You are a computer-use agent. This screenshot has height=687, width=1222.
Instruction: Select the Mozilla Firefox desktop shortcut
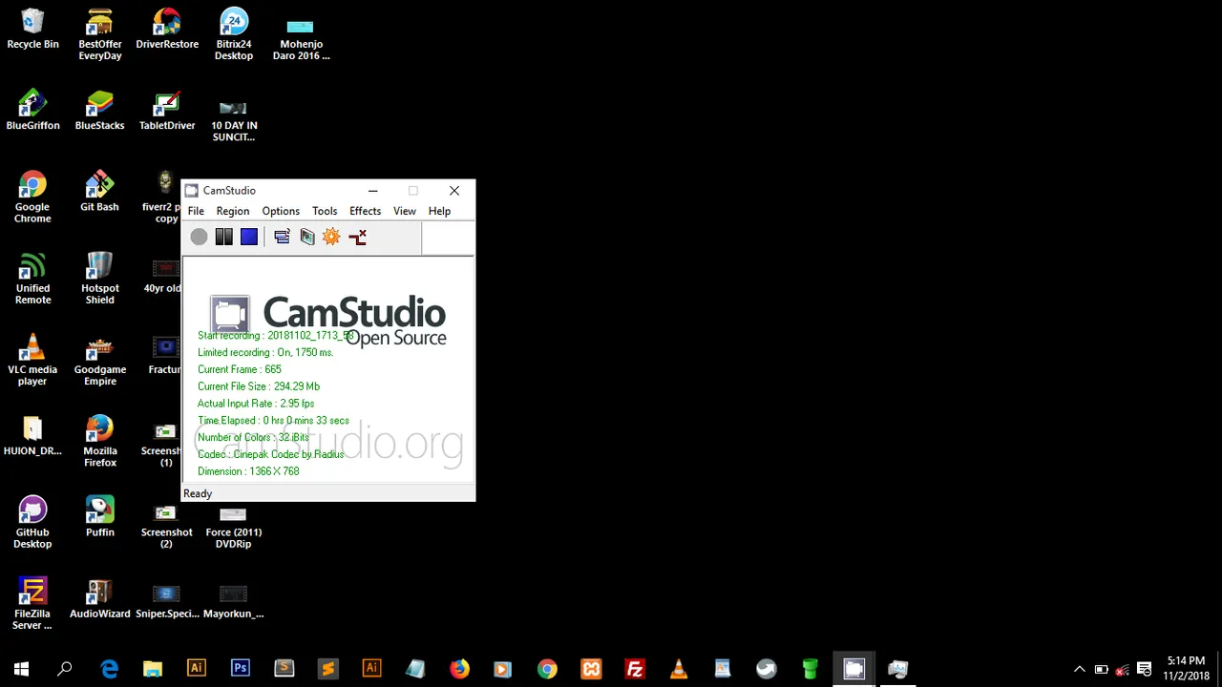coord(100,441)
